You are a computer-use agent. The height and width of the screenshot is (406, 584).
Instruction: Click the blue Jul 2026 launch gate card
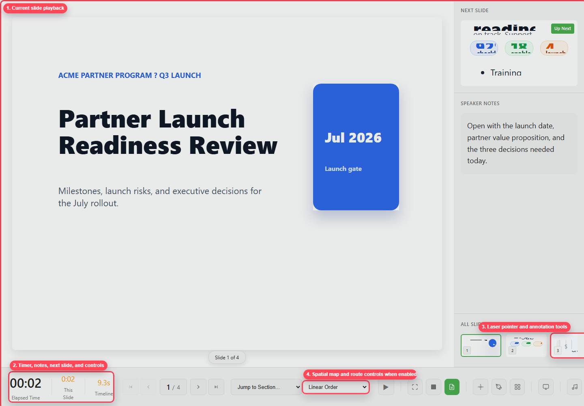pos(356,147)
